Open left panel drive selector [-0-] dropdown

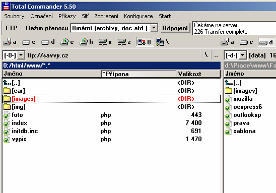pos(21,55)
